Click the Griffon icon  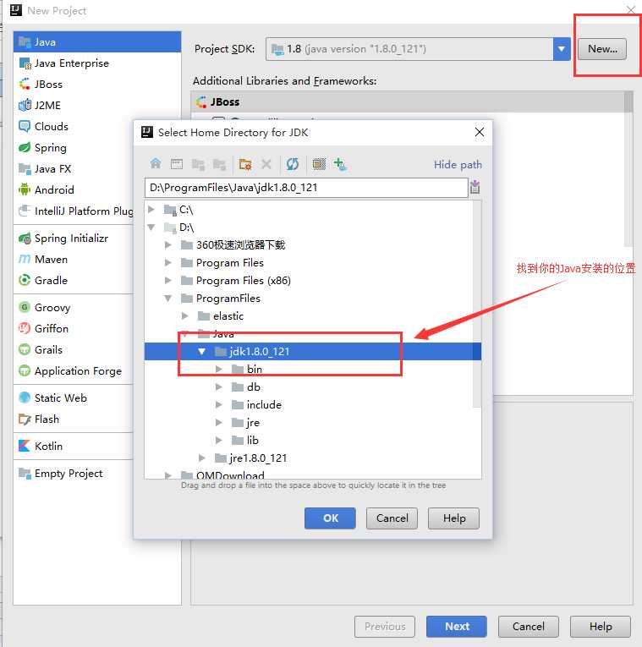[25, 328]
